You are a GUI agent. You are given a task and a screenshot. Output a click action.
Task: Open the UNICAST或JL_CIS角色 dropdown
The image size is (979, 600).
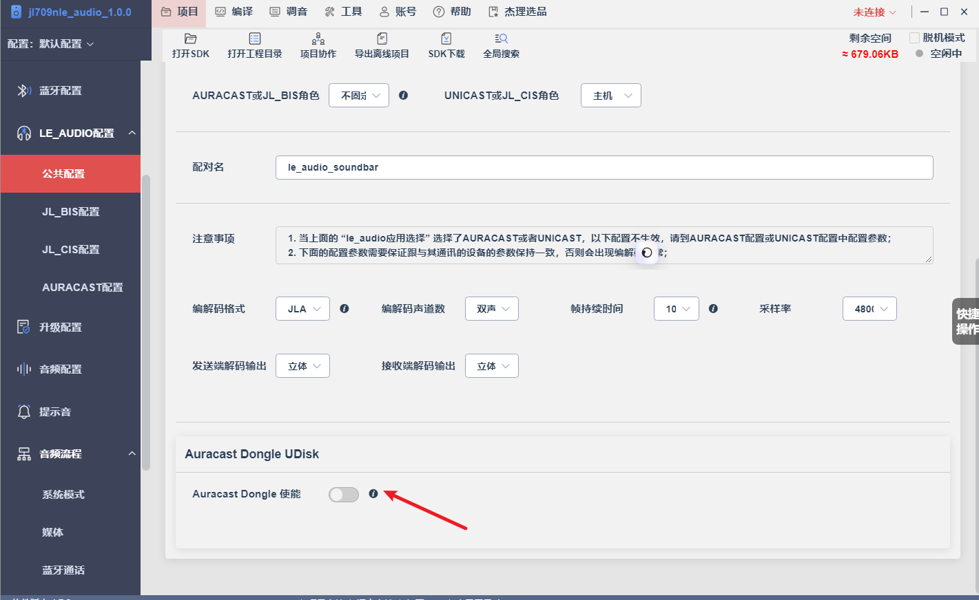pyautogui.click(x=611, y=96)
